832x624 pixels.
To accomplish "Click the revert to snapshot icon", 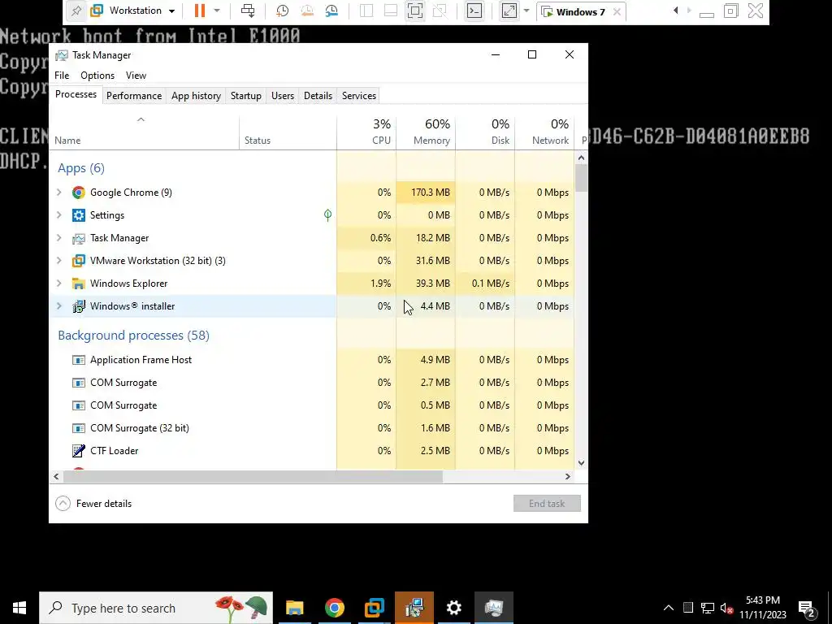I will coord(306,11).
